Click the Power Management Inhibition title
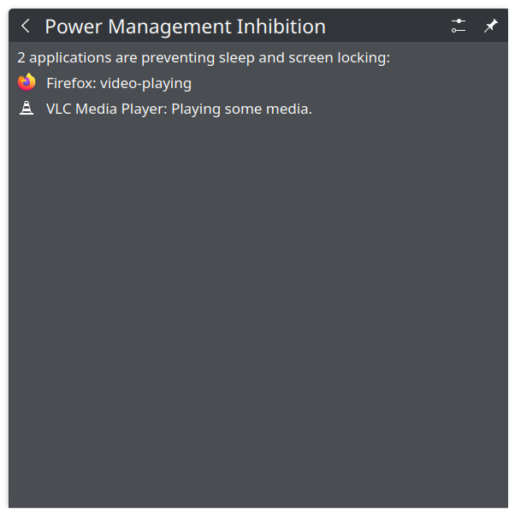This screenshot has width=509, height=509. 185,27
